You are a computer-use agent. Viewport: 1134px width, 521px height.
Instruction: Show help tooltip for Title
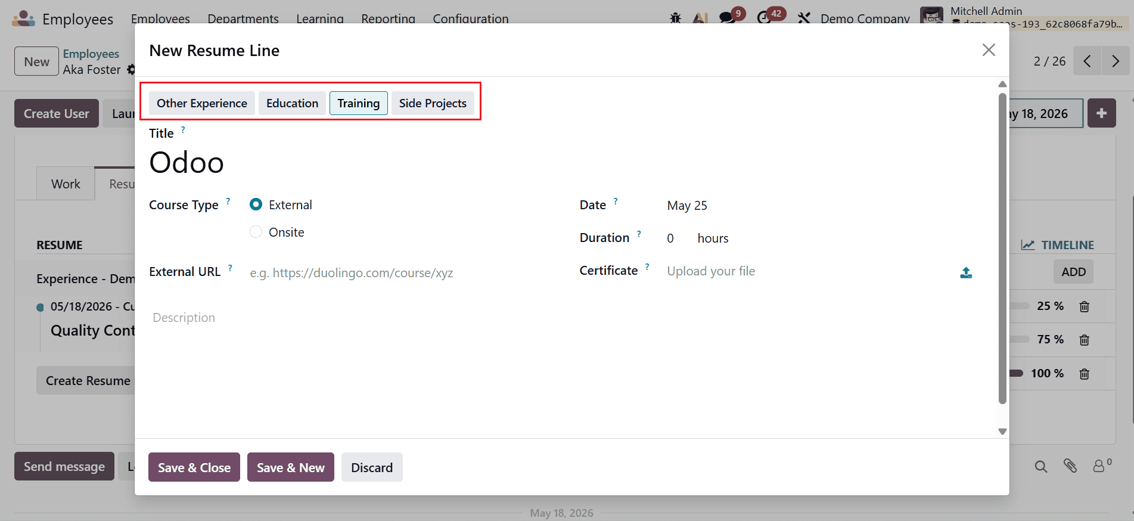point(183,129)
